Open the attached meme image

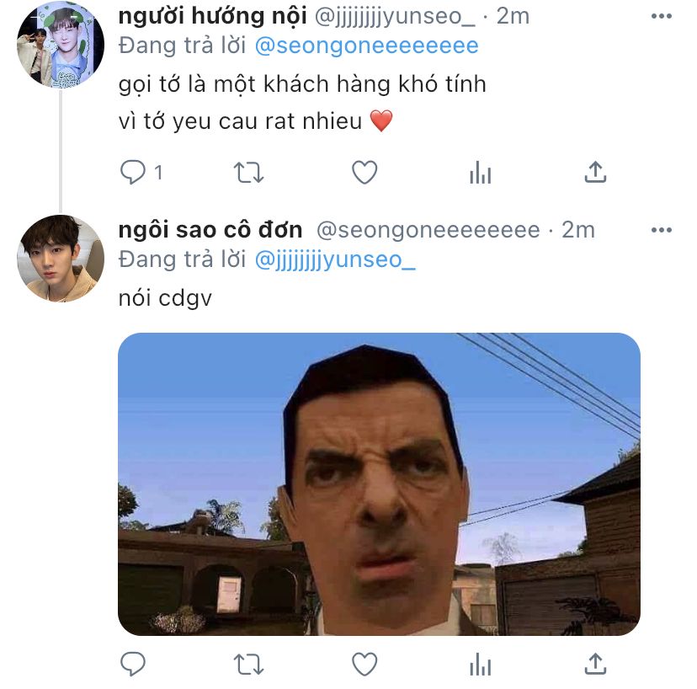pyautogui.click(x=379, y=484)
